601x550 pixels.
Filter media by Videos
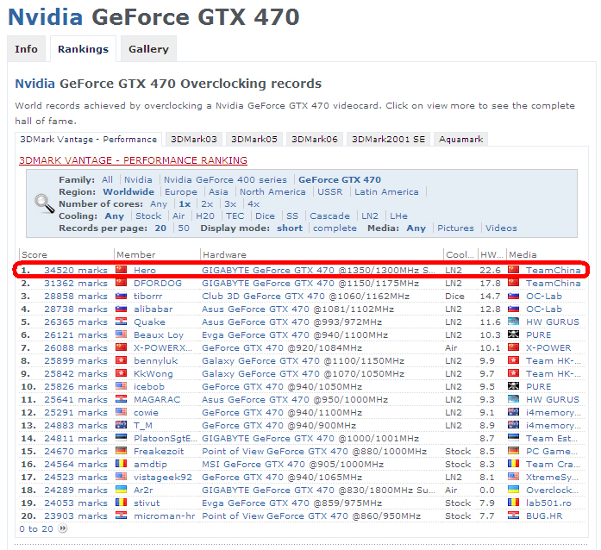point(501,228)
